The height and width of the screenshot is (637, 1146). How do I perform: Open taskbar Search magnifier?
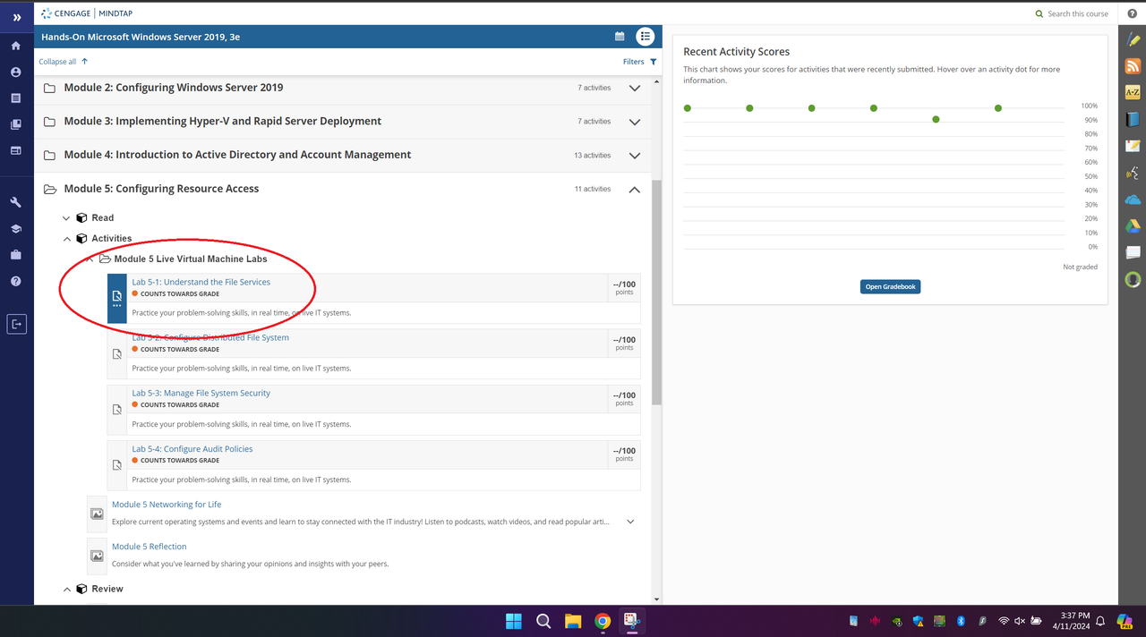click(x=543, y=621)
